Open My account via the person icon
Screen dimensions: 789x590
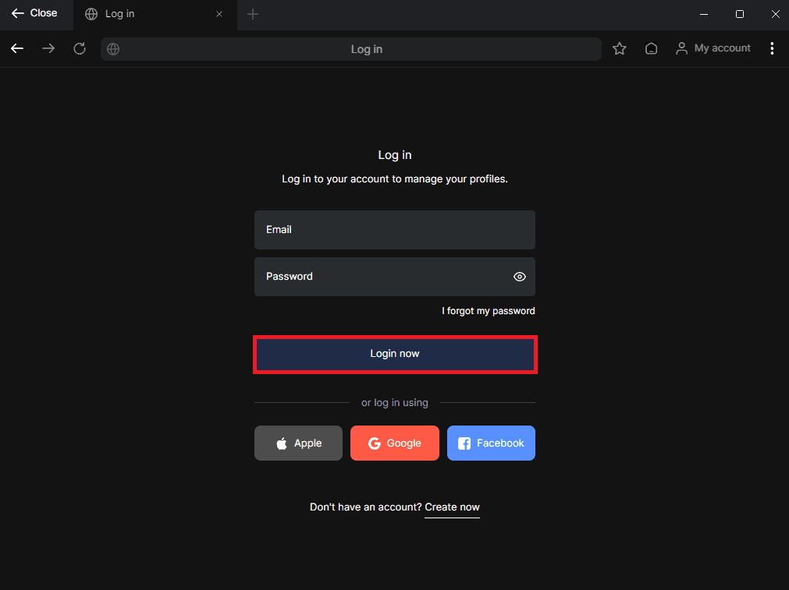682,48
